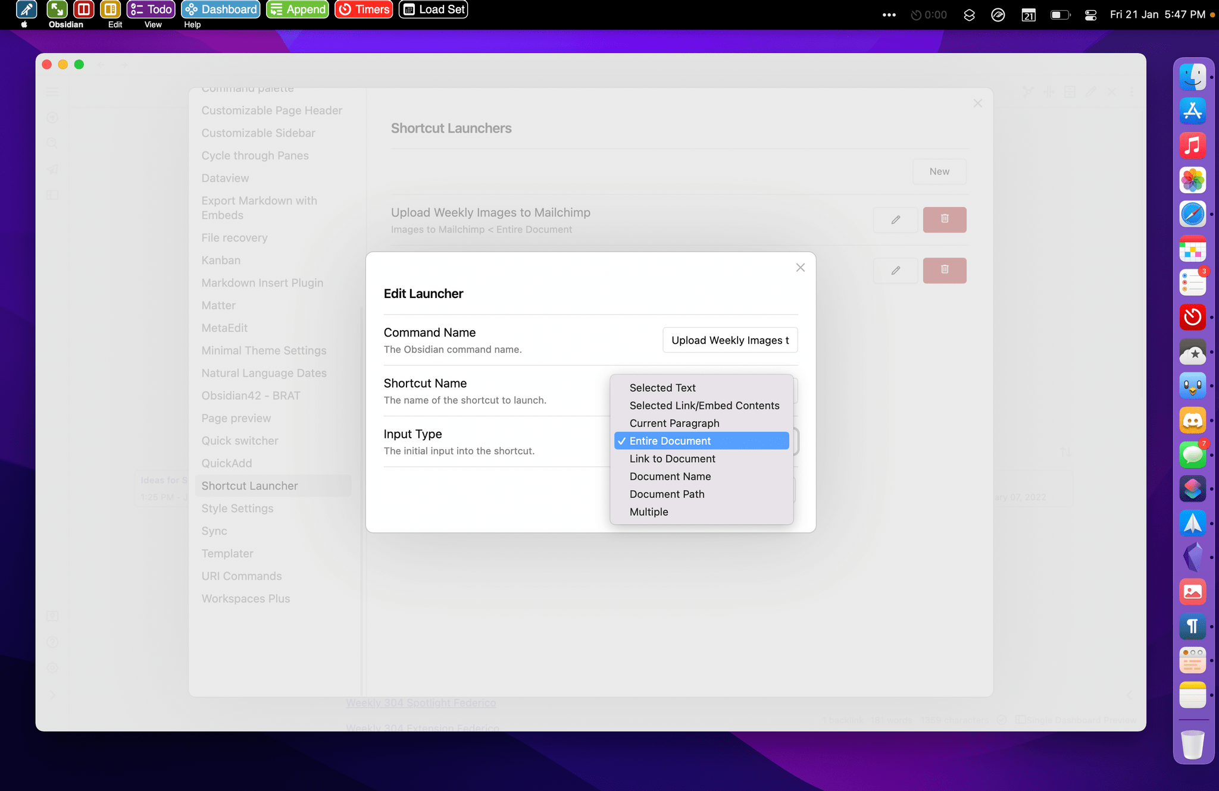Image resolution: width=1219 pixels, height=791 pixels.
Task: Open Trash from the Dock
Action: tap(1193, 745)
